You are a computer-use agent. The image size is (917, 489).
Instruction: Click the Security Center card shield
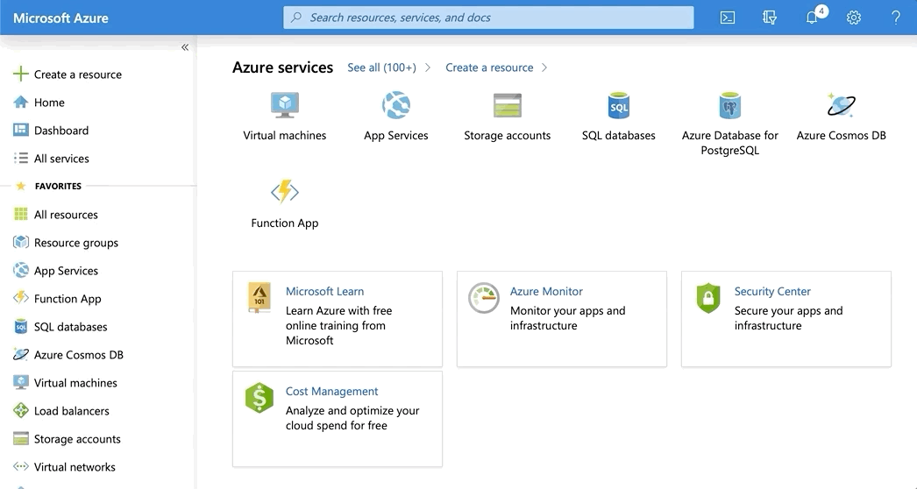pos(707,298)
